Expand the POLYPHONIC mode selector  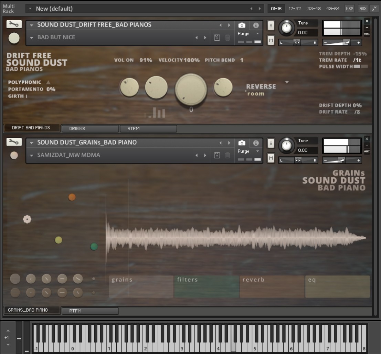click(48, 82)
